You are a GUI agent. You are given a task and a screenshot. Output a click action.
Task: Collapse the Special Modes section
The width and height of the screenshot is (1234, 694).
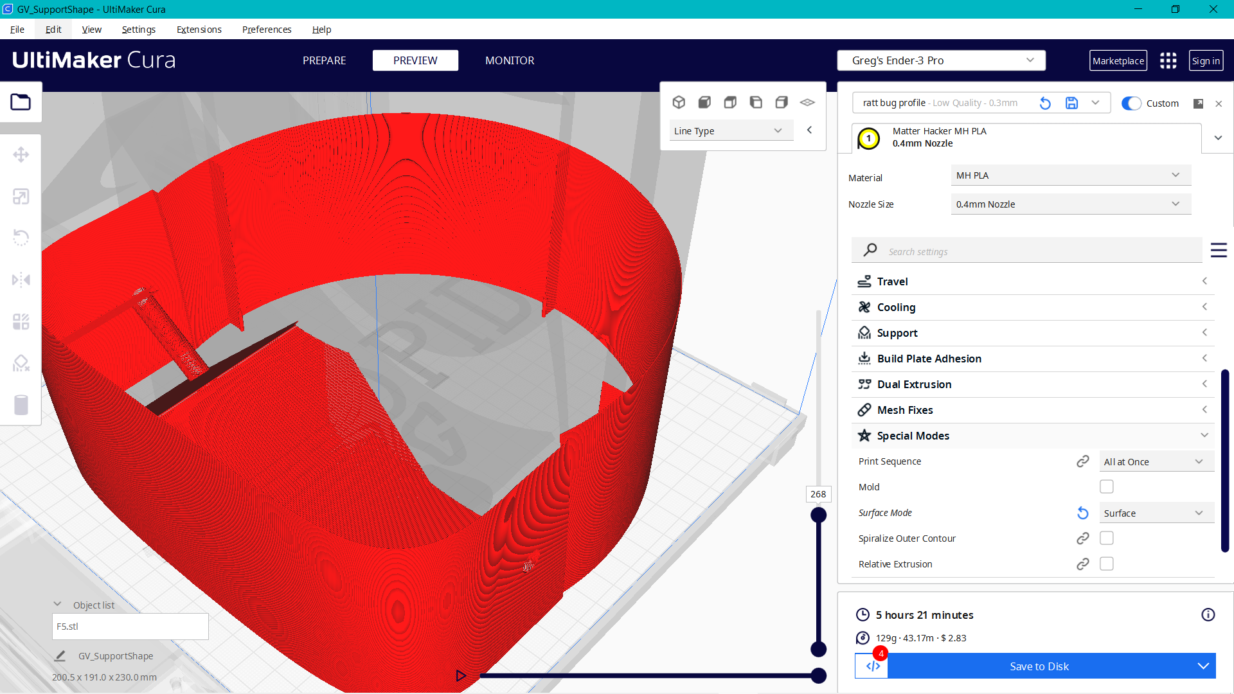(1204, 435)
